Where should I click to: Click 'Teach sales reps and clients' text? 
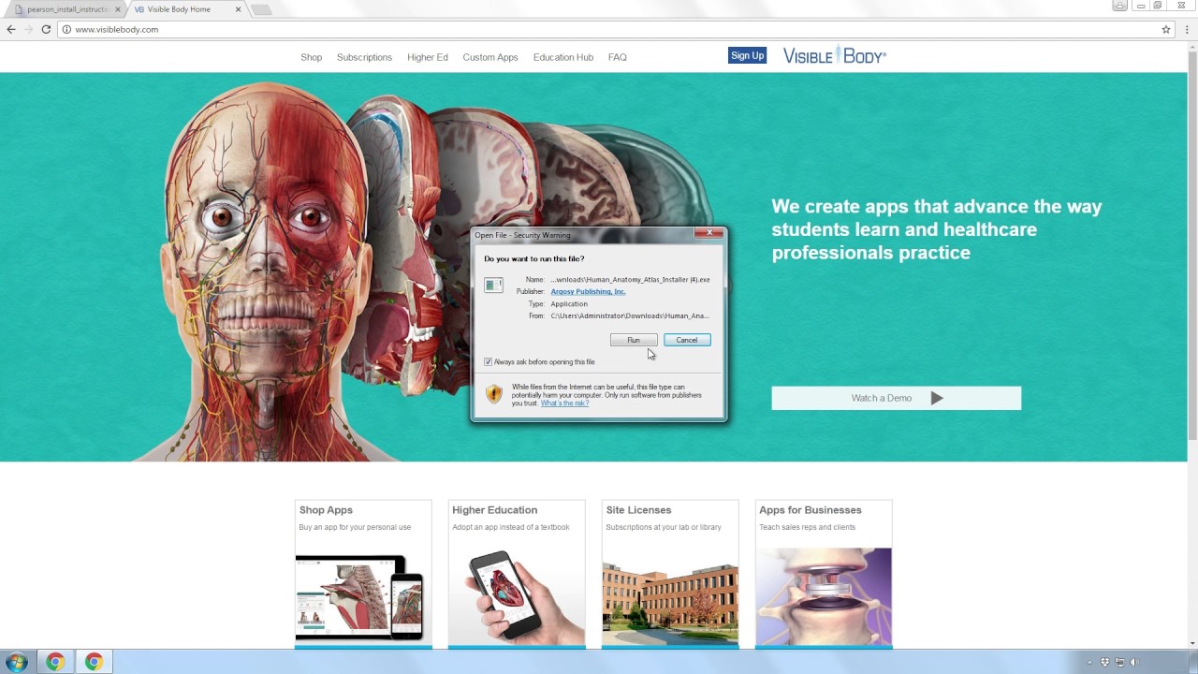(807, 527)
